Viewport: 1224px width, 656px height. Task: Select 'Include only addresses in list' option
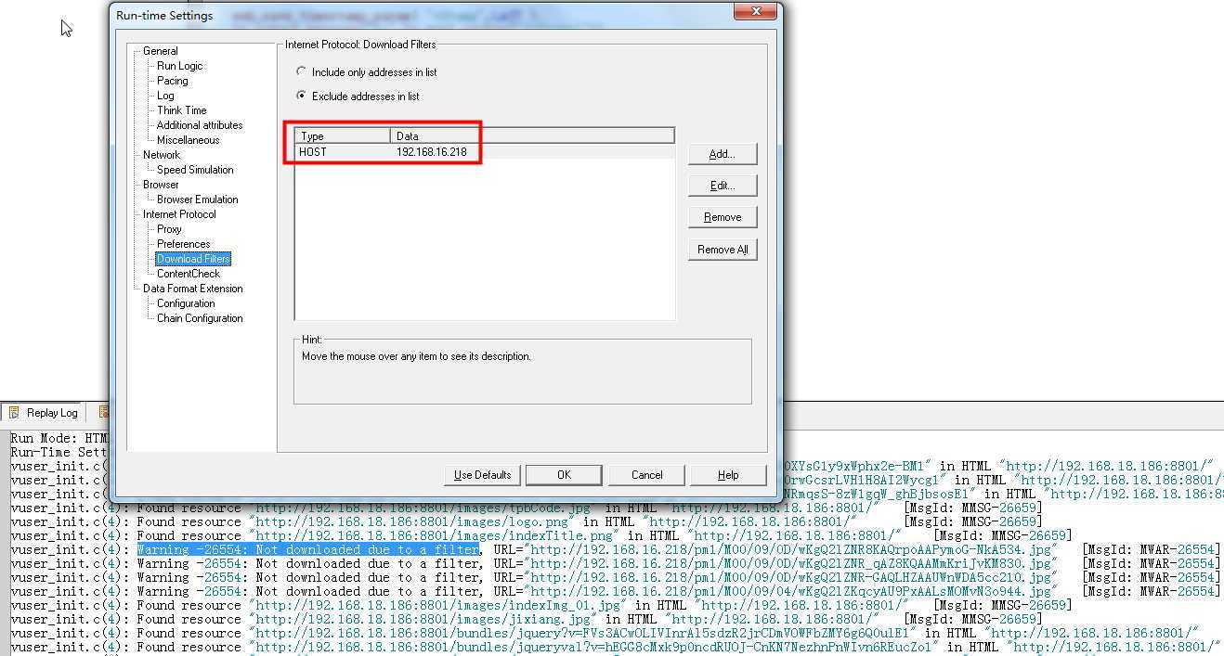point(366,71)
